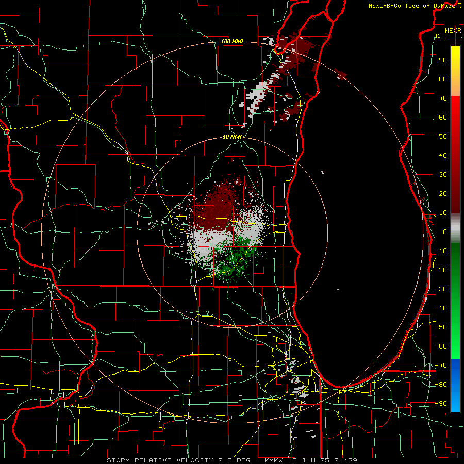
Task: Click the positive "30" scale value
Action: coord(443,175)
